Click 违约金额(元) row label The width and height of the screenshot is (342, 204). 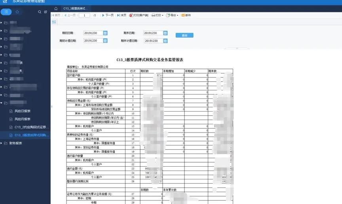click(x=75, y=169)
